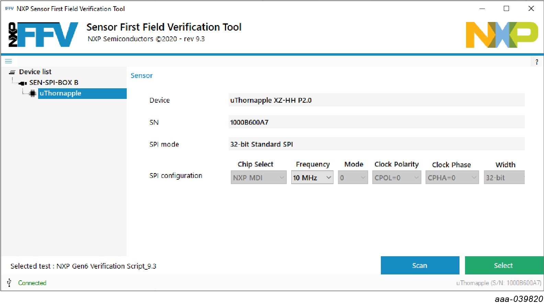Open help with the question mark icon

point(536,62)
